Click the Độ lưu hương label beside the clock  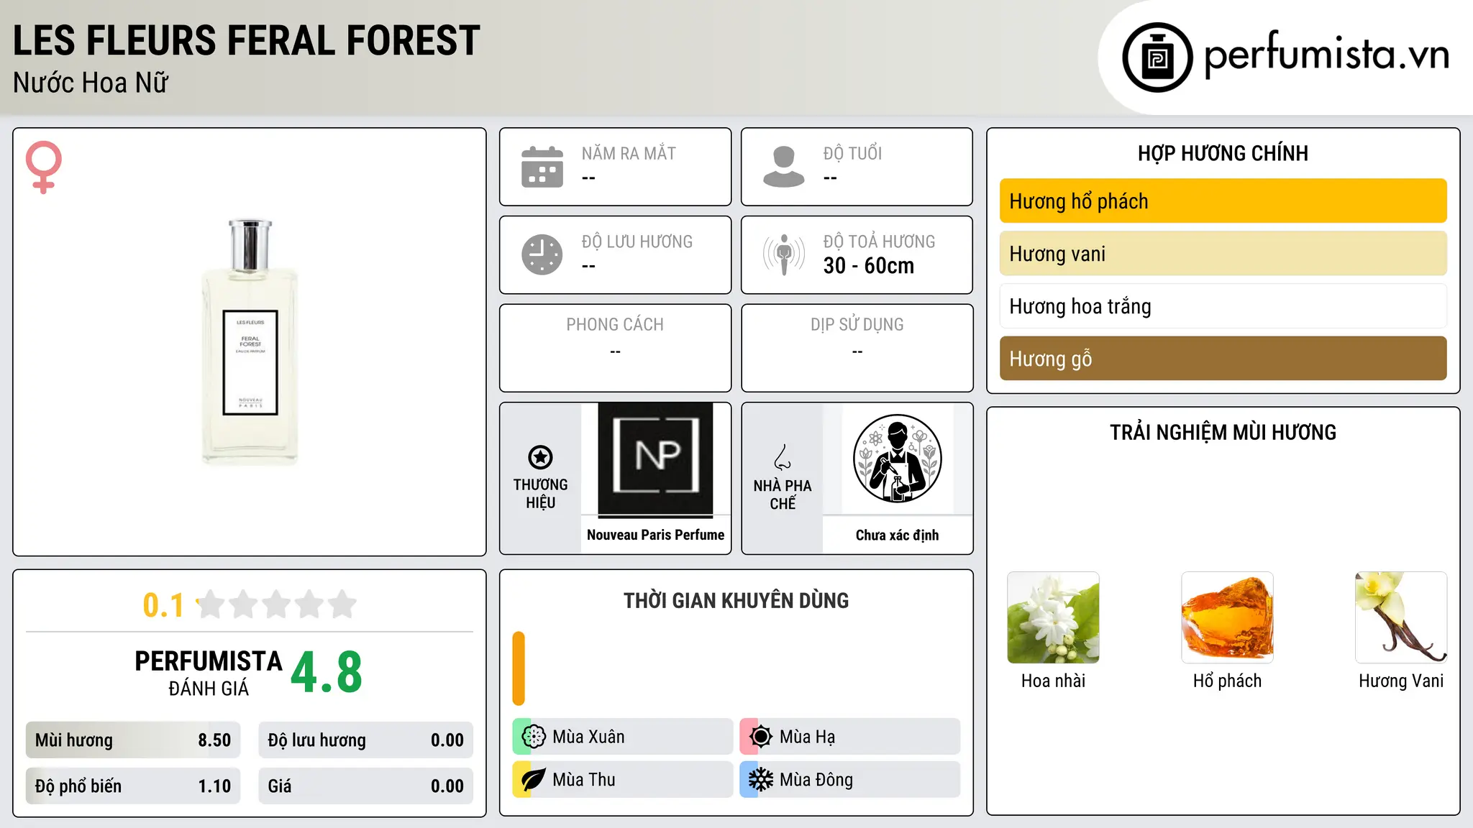(637, 241)
